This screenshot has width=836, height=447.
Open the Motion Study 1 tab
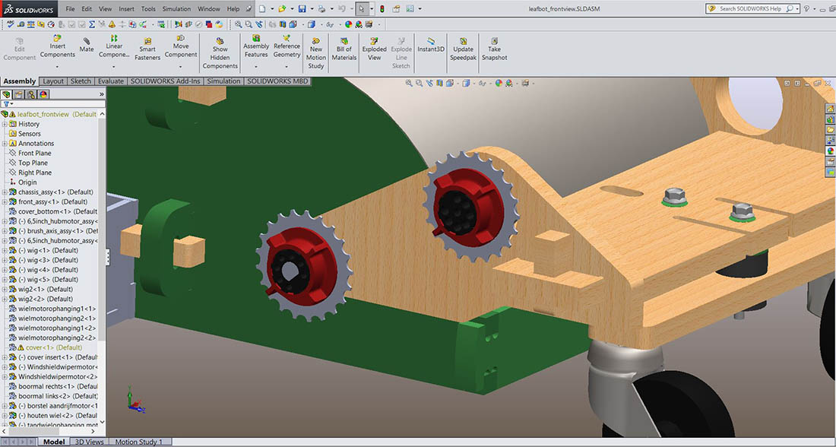139,442
